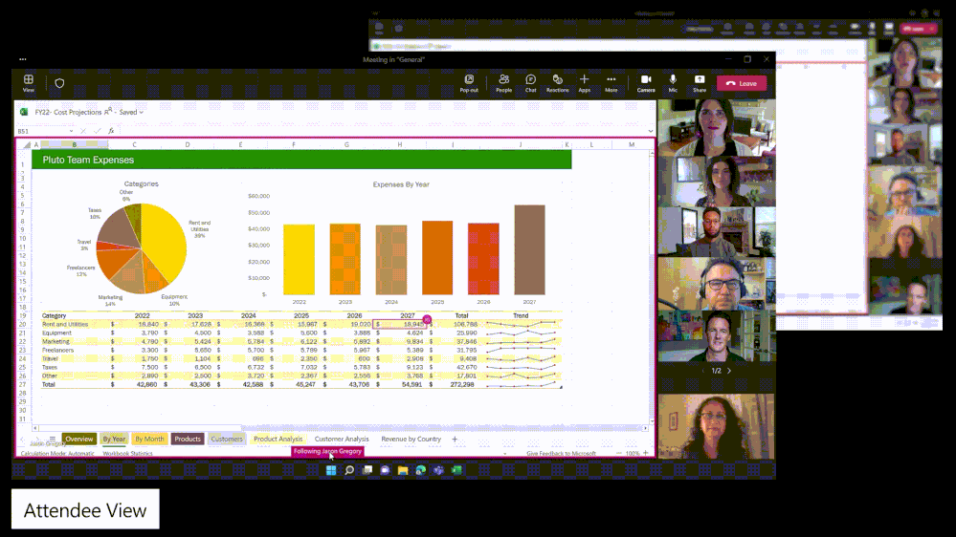The width and height of the screenshot is (956, 537).
Task: Open File Explorer from the taskbar
Action: tap(402, 470)
